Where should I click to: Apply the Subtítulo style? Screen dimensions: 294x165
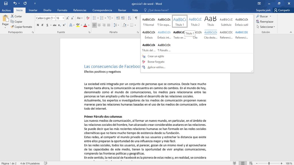point(226,21)
